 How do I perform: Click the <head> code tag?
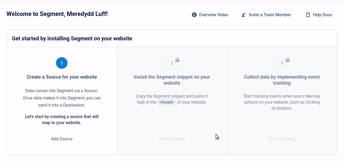point(167,102)
